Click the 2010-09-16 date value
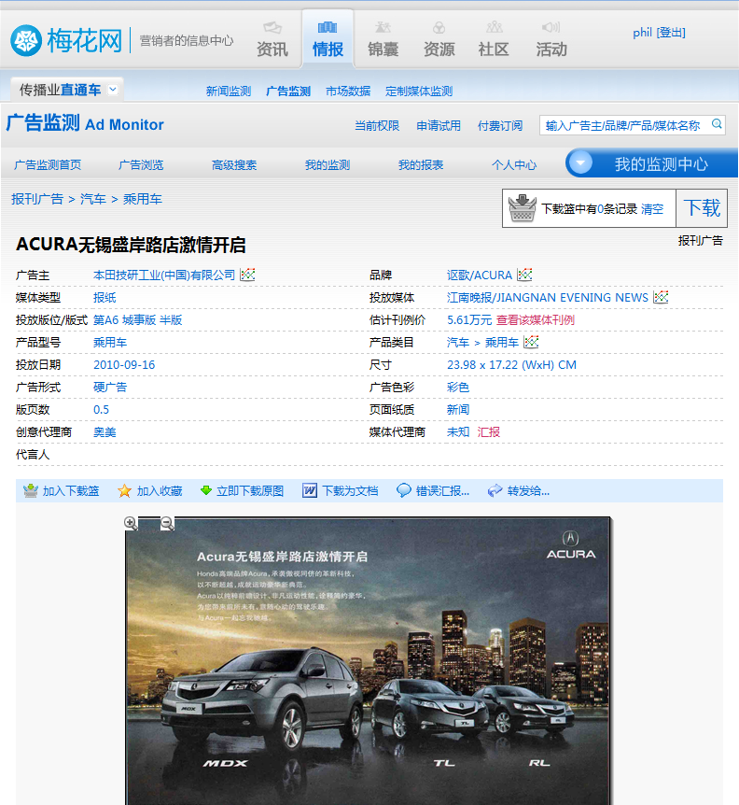The image size is (739, 805). tap(124, 365)
